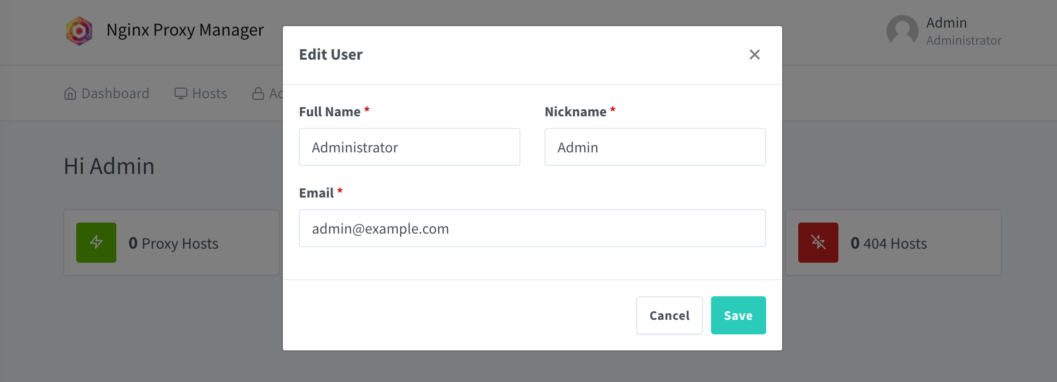The width and height of the screenshot is (1057, 382).
Task: Open the 0 Proxy Hosts card
Action: (x=171, y=243)
